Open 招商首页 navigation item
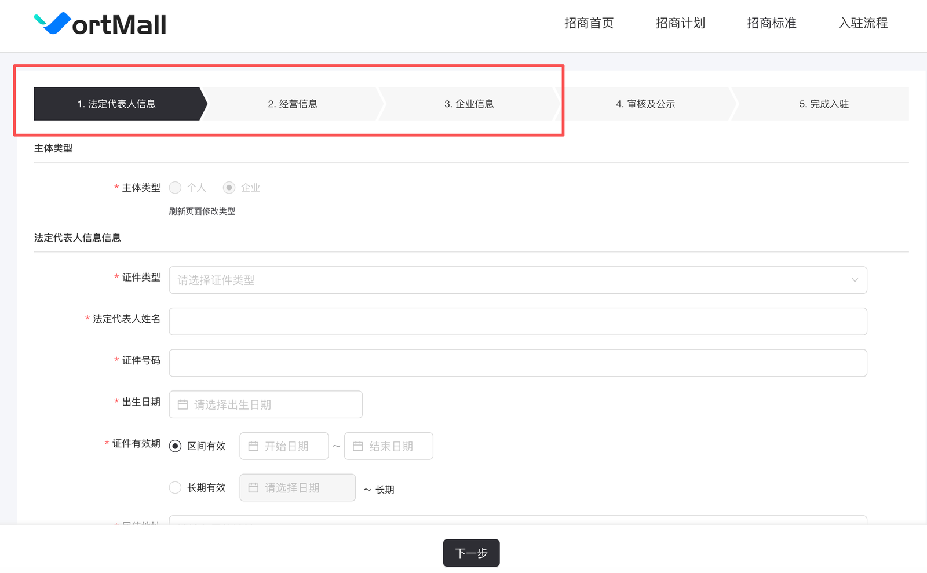The height and width of the screenshot is (573, 927). tap(589, 23)
